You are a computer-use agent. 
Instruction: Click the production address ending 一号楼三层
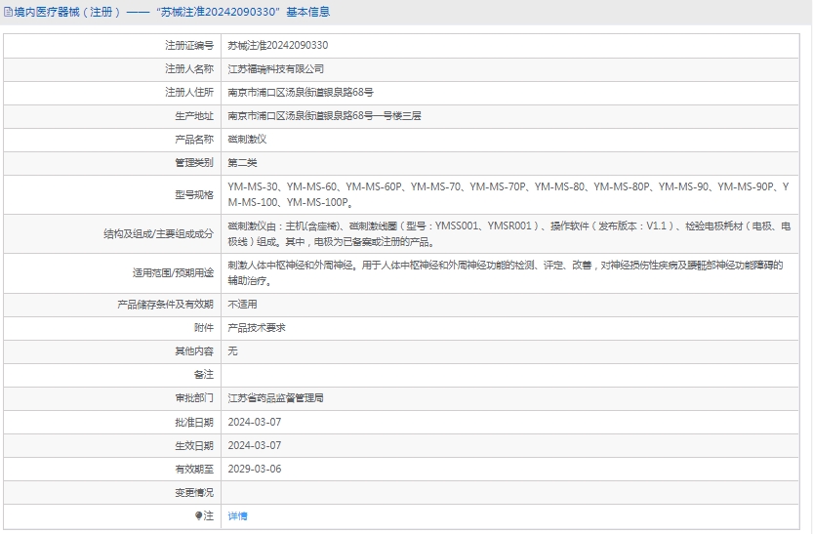pyautogui.click(x=324, y=116)
